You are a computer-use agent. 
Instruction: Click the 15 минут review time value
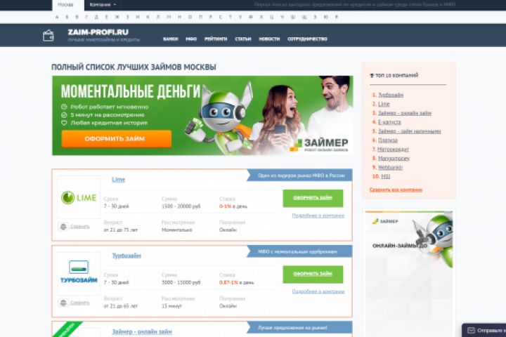171,306
